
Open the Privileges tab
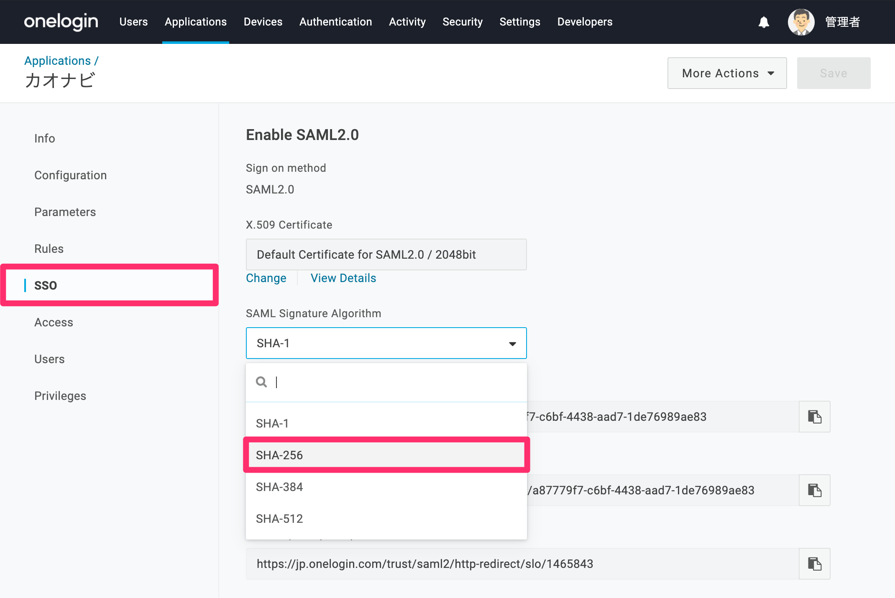click(60, 396)
